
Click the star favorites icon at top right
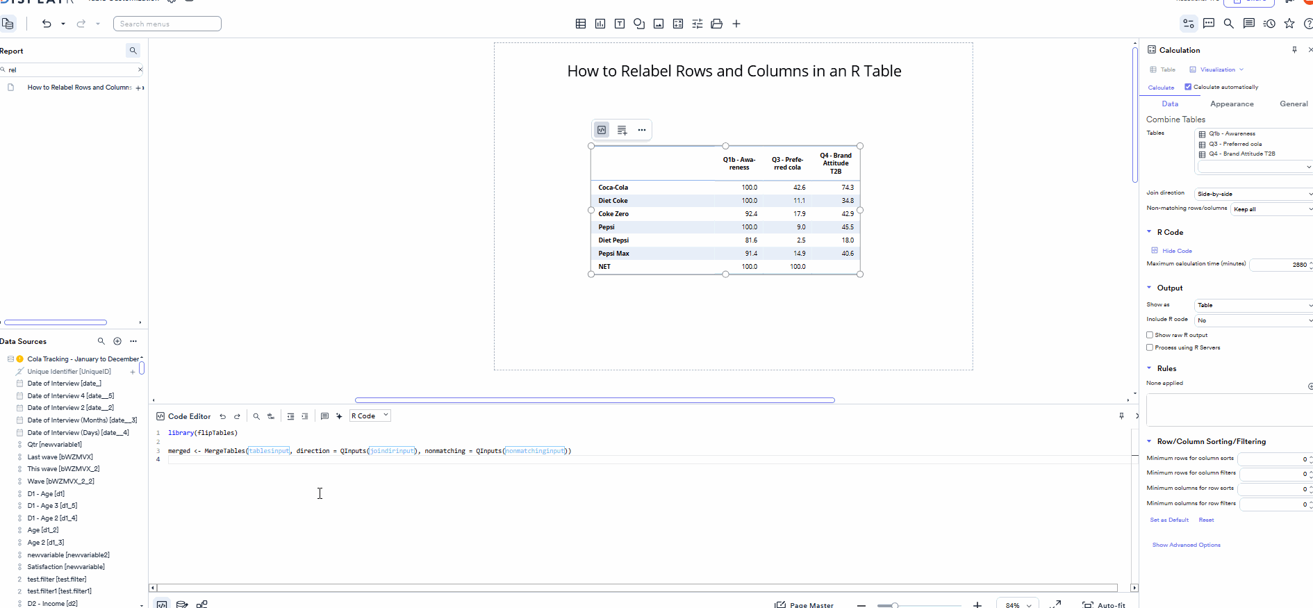coord(1289,24)
